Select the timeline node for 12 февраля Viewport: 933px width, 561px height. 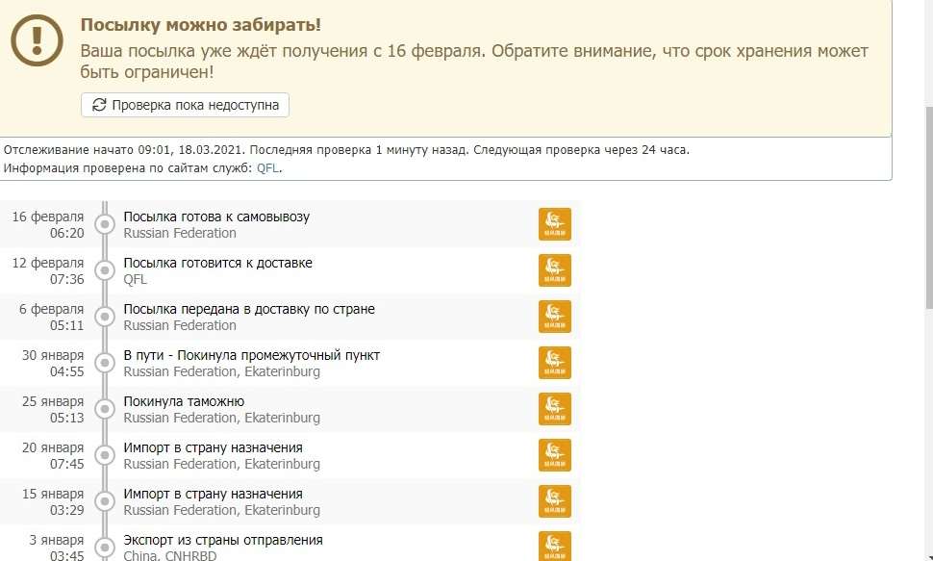(x=106, y=271)
